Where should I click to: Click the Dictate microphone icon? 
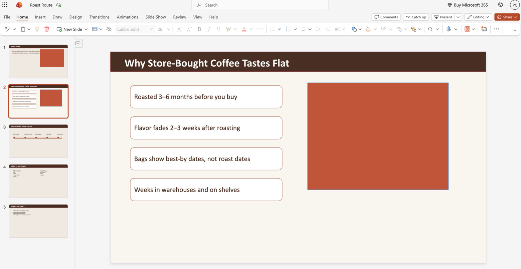coord(449,29)
